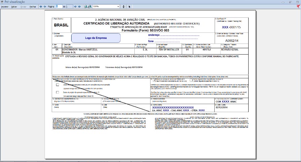
Task: Click the 'XXXXXXXXXXXXXXXXXXXXXXX' name field
Action: 173,107
